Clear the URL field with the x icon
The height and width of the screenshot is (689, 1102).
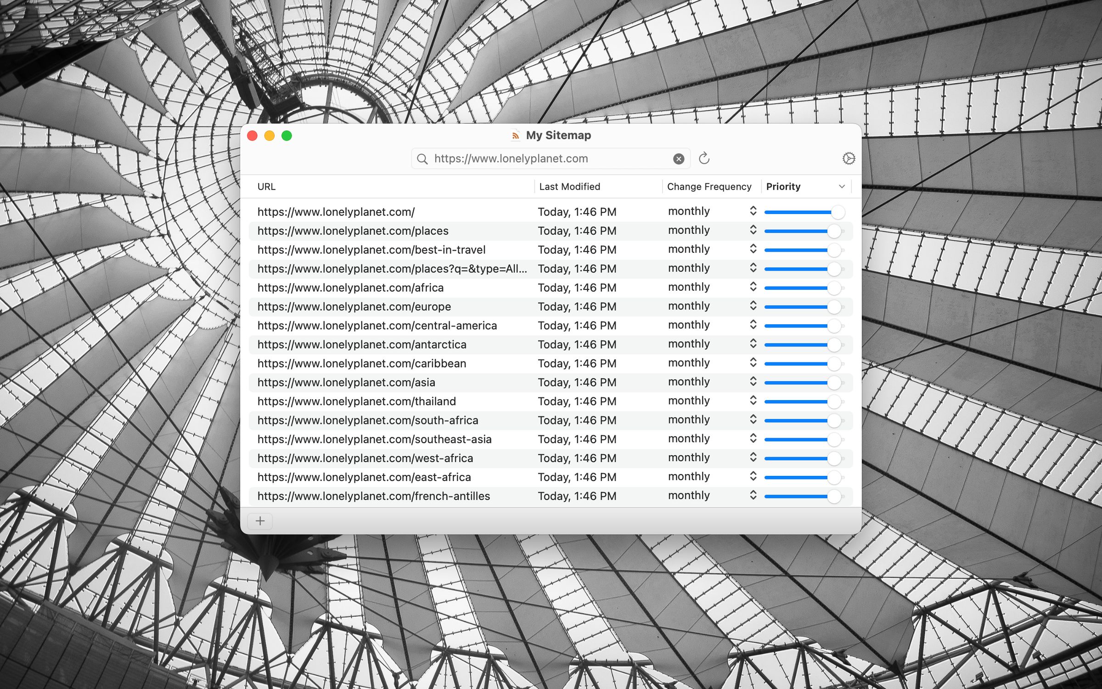coord(679,158)
